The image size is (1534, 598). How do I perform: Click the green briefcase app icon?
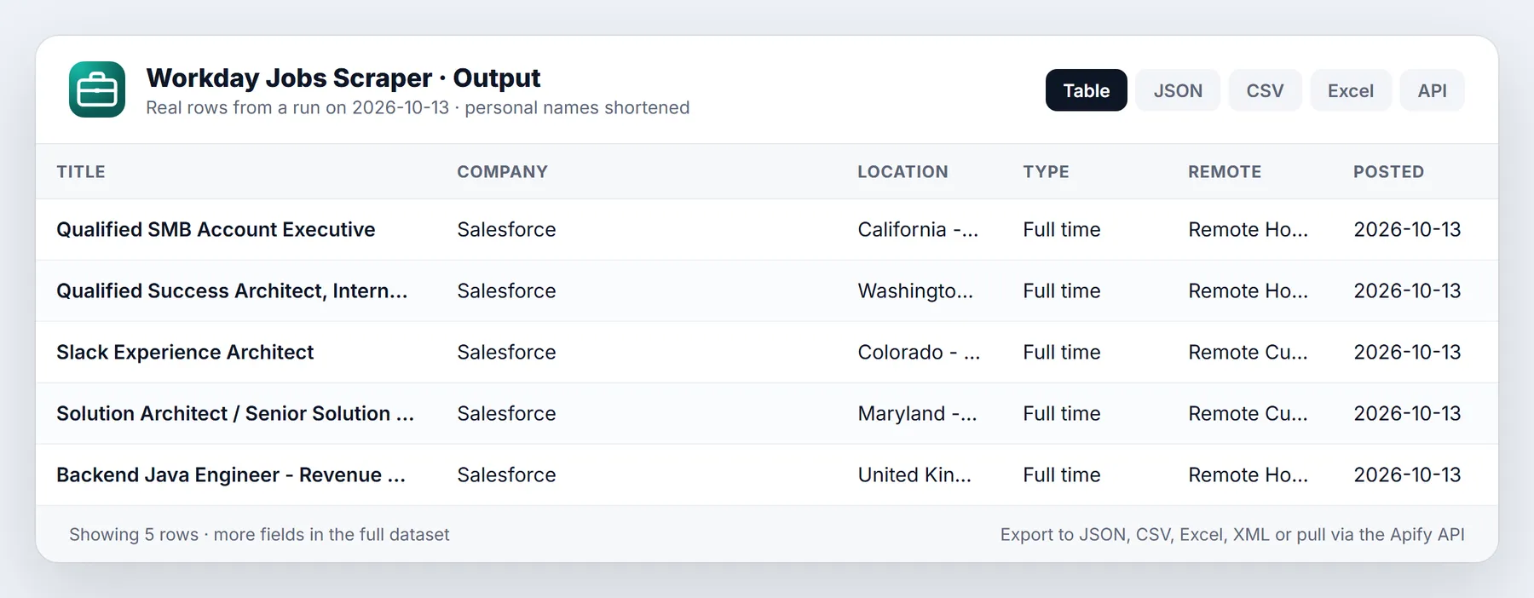click(x=97, y=89)
